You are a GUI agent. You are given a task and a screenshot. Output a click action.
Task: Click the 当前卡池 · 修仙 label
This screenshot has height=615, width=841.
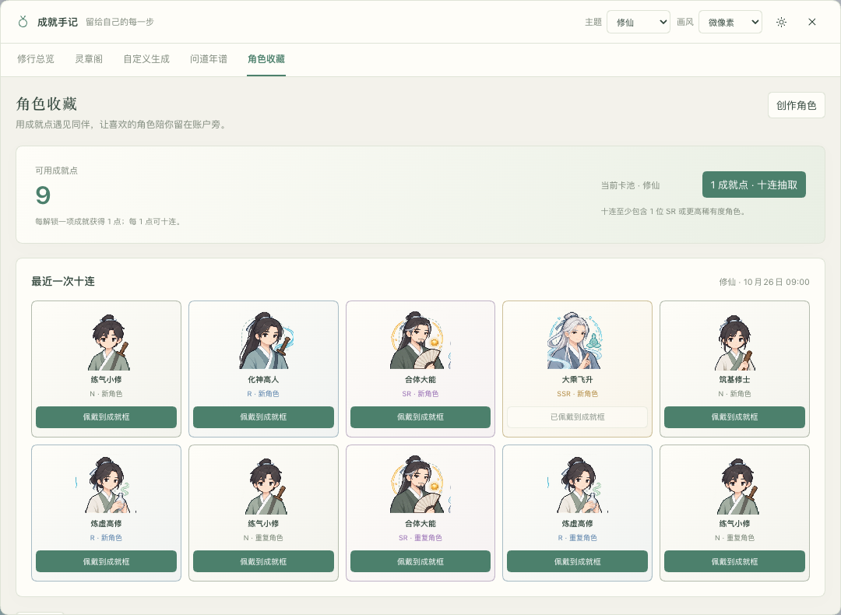click(x=630, y=185)
